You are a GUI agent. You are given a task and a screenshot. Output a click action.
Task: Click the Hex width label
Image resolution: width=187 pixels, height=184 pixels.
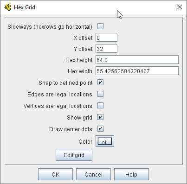[80, 71]
